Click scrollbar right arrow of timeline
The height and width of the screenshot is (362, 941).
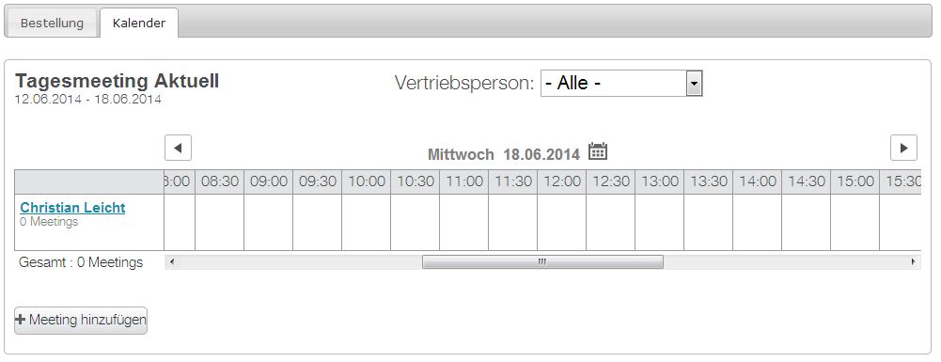(x=914, y=261)
